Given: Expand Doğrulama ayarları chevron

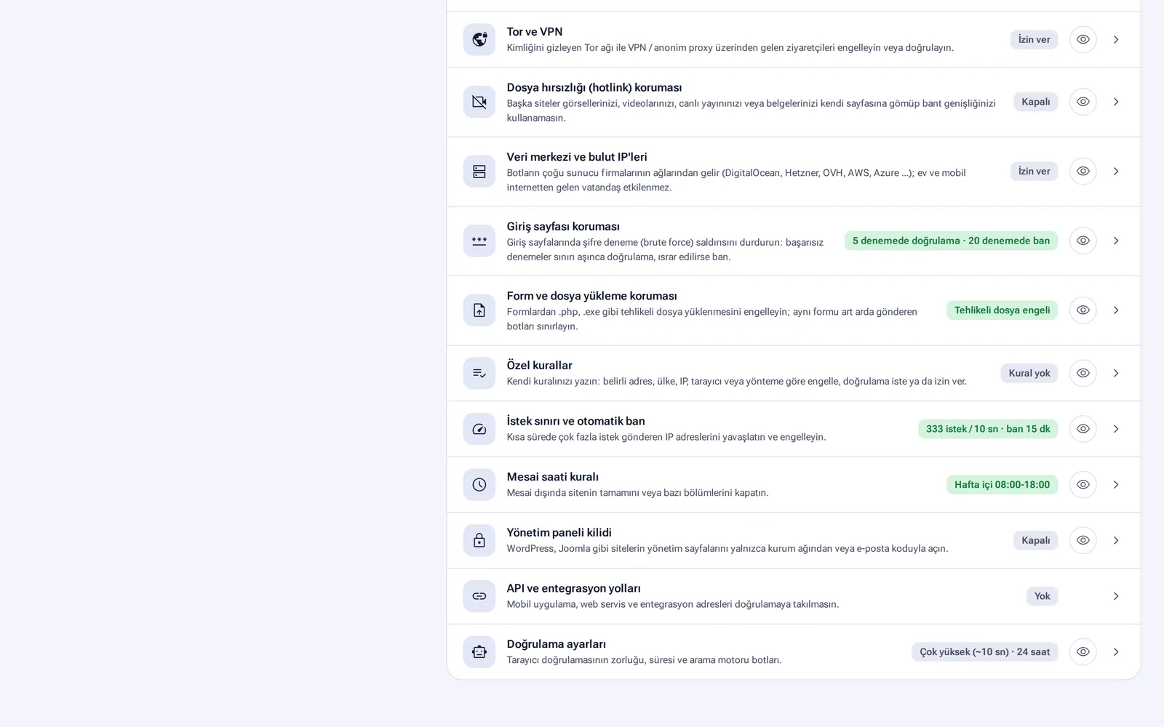Looking at the screenshot, I should coord(1116,651).
